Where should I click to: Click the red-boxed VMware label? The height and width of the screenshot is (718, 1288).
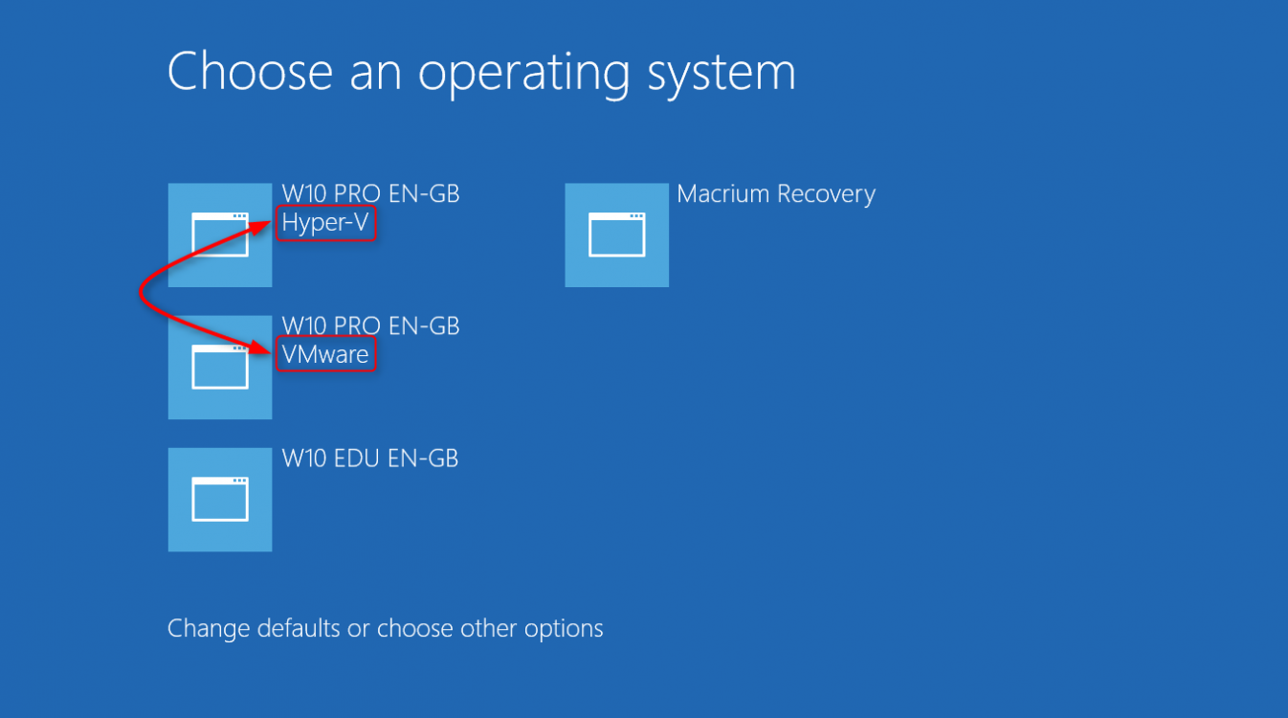(x=325, y=355)
